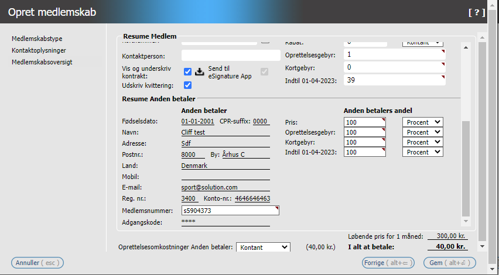Click Kortgebyr field with value 0
The height and width of the screenshot is (275, 499).
[395, 67]
